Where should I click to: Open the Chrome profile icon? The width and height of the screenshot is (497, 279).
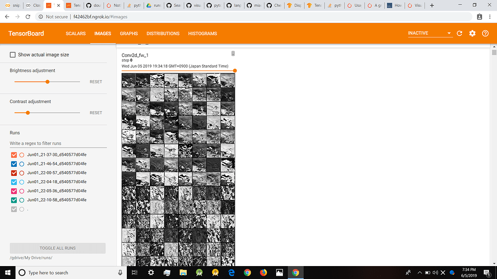(479, 17)
